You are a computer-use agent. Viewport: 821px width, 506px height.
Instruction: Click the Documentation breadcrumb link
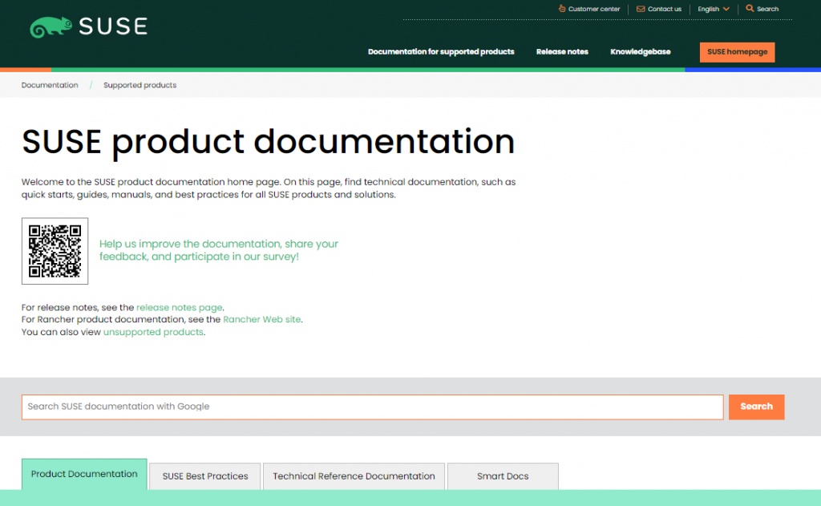coord(50,85)
